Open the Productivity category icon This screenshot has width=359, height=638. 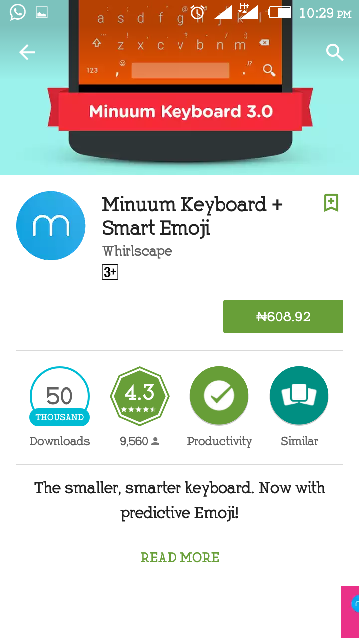pos(219,396)
